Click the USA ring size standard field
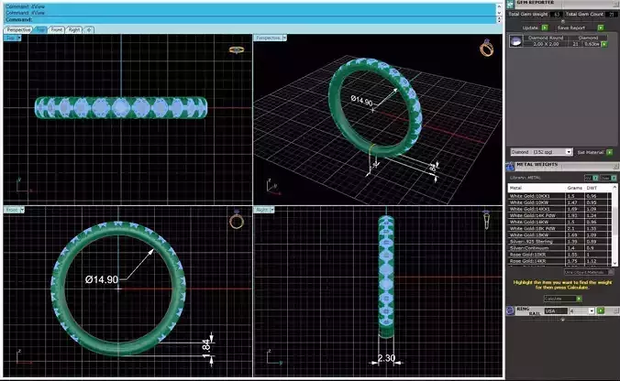The image size is (620, 381). point(556,311)
